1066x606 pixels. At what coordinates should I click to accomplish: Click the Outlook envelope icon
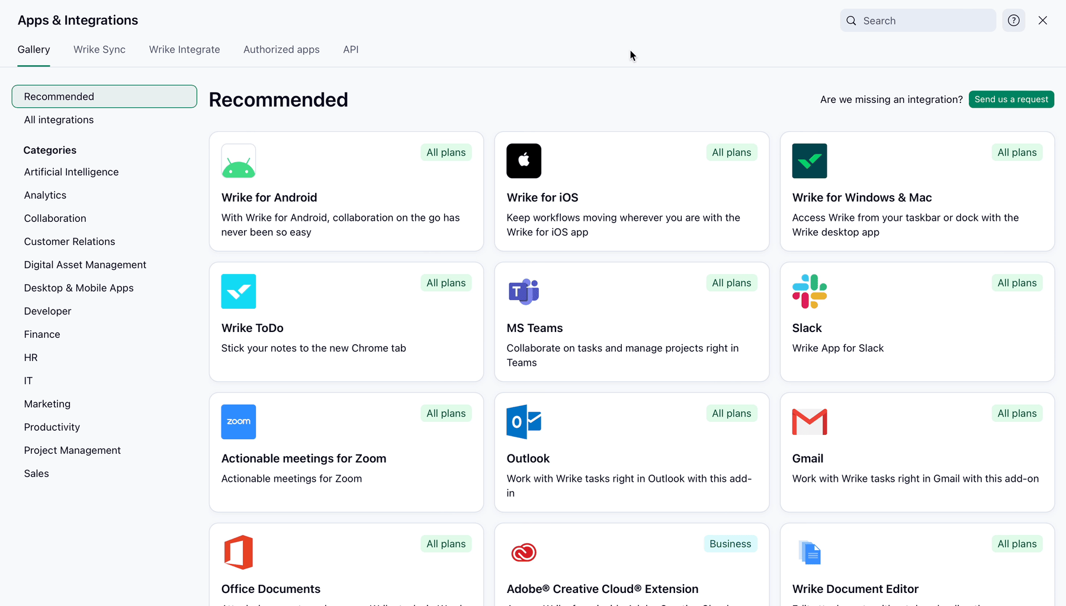tap(524, 422)
